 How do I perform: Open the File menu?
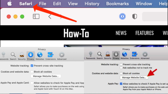[x=43, y=4]
